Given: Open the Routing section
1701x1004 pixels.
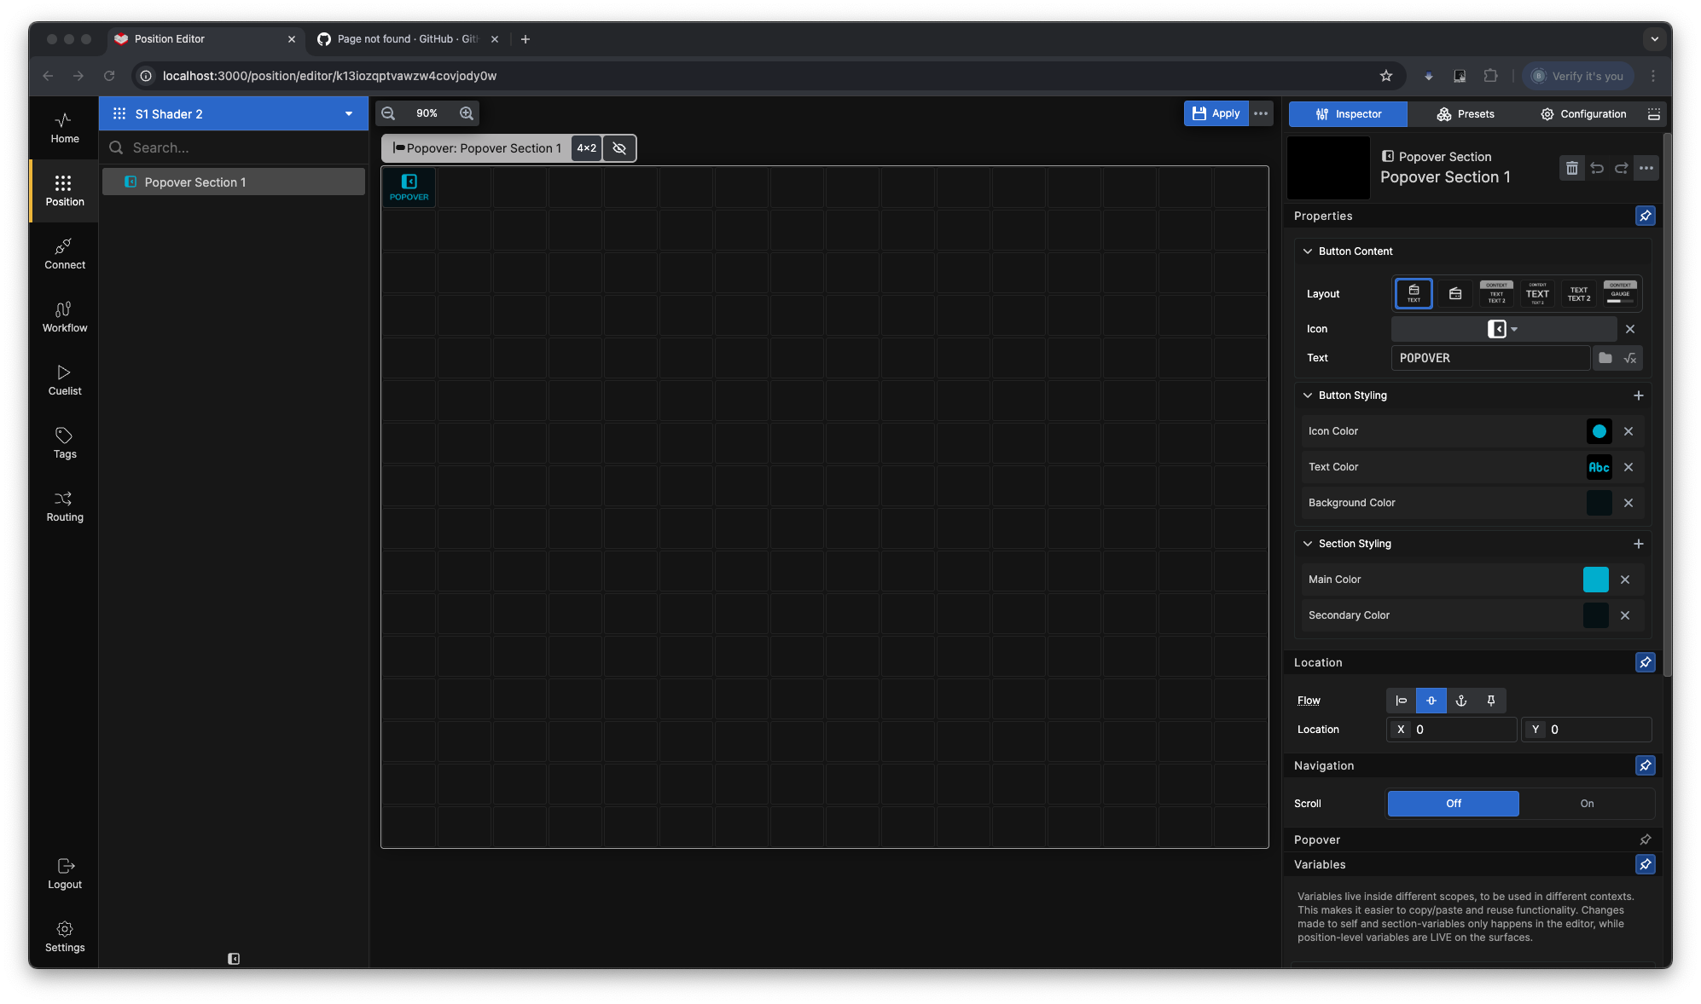Looking at the screenshot, I should click(x=65, y=506).
